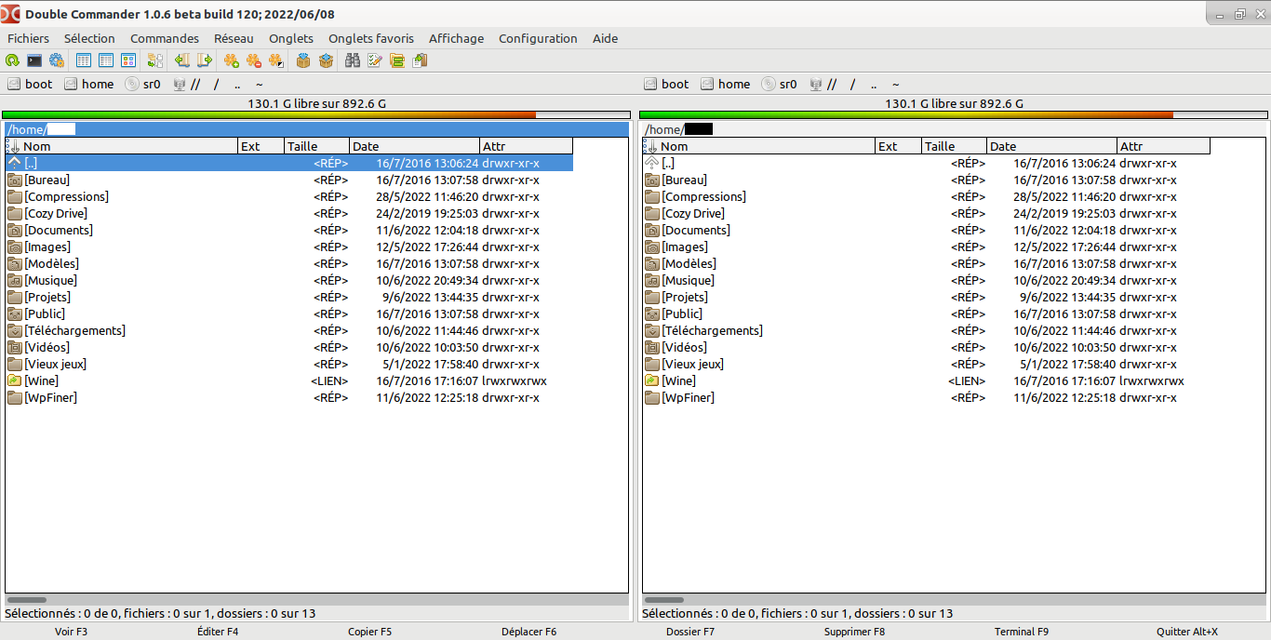This screenshot has width=1271, height=640.
Task: Open multi-rename tool icon
Action: pos(375,60)
